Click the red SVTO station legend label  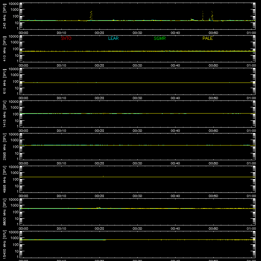click(x=66, y=38)
